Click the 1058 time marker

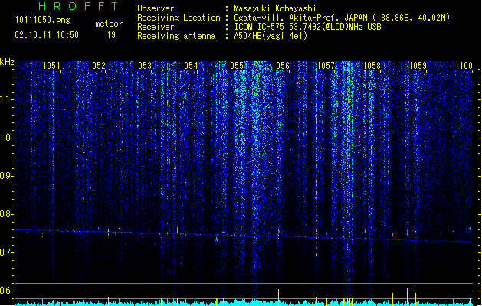coord(372,66)
